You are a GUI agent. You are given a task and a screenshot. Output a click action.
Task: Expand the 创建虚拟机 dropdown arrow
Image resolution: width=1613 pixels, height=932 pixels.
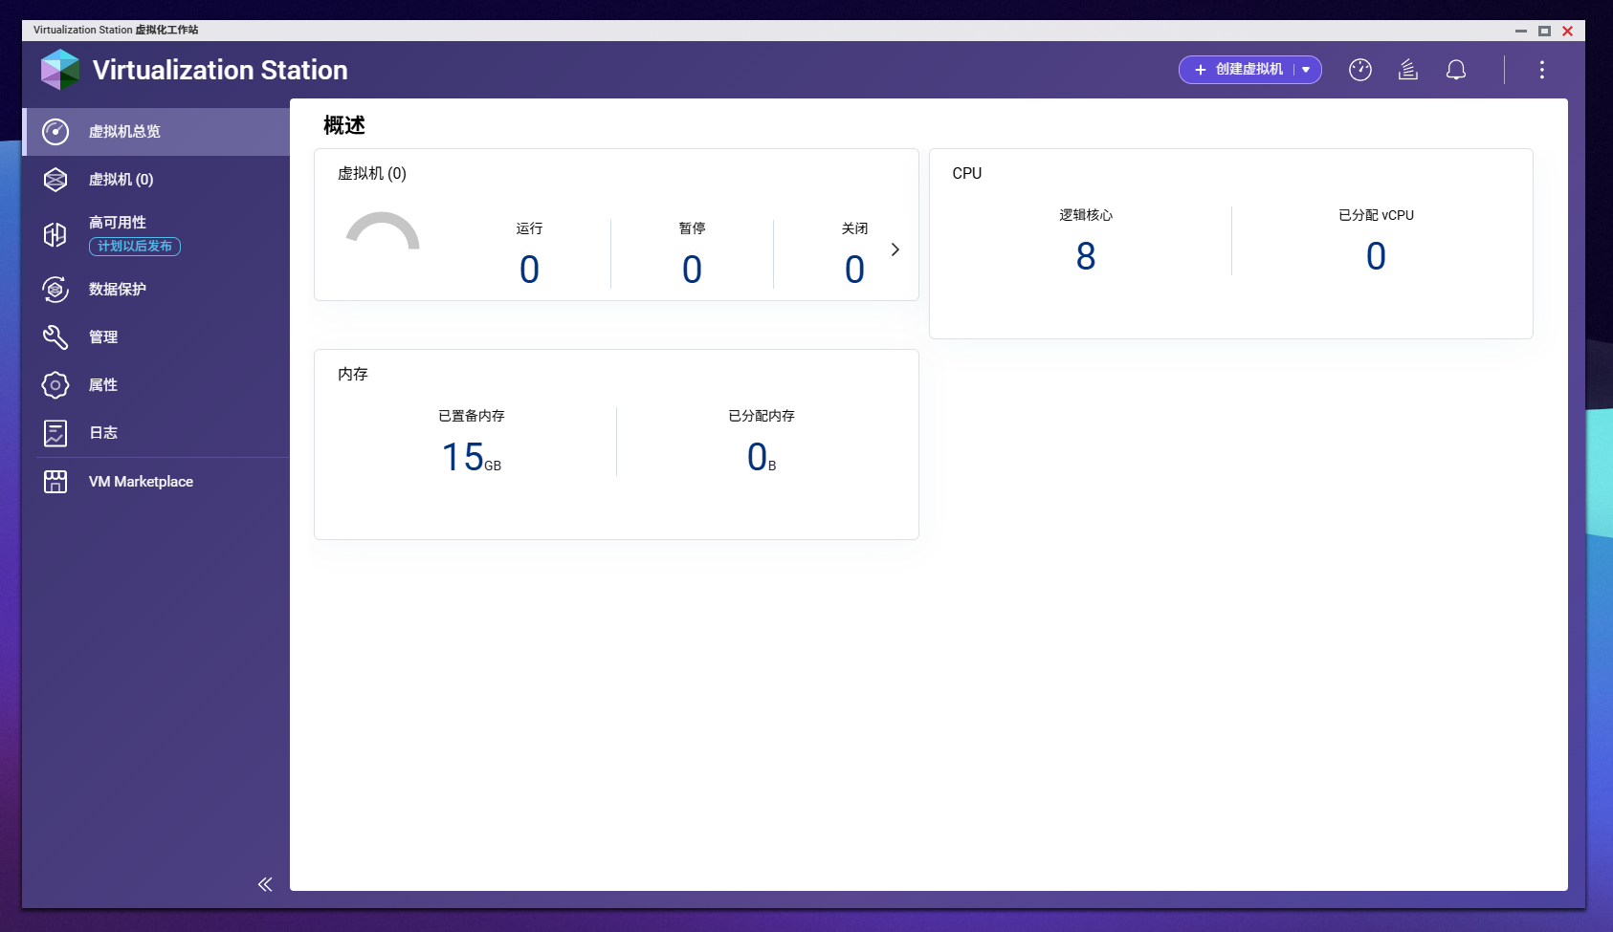(x=1306, y=70)
